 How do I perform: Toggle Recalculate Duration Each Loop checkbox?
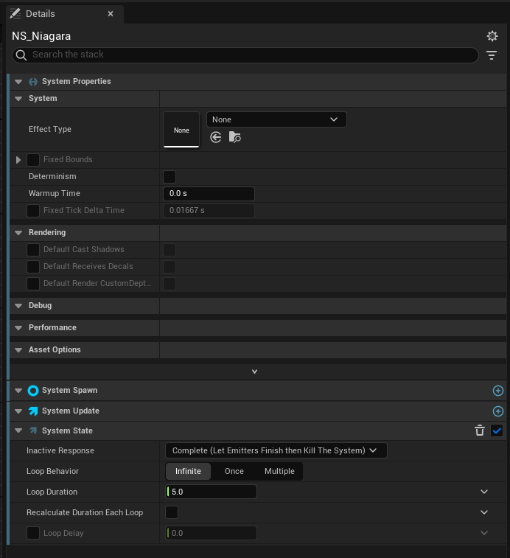(x=172, y=512)
